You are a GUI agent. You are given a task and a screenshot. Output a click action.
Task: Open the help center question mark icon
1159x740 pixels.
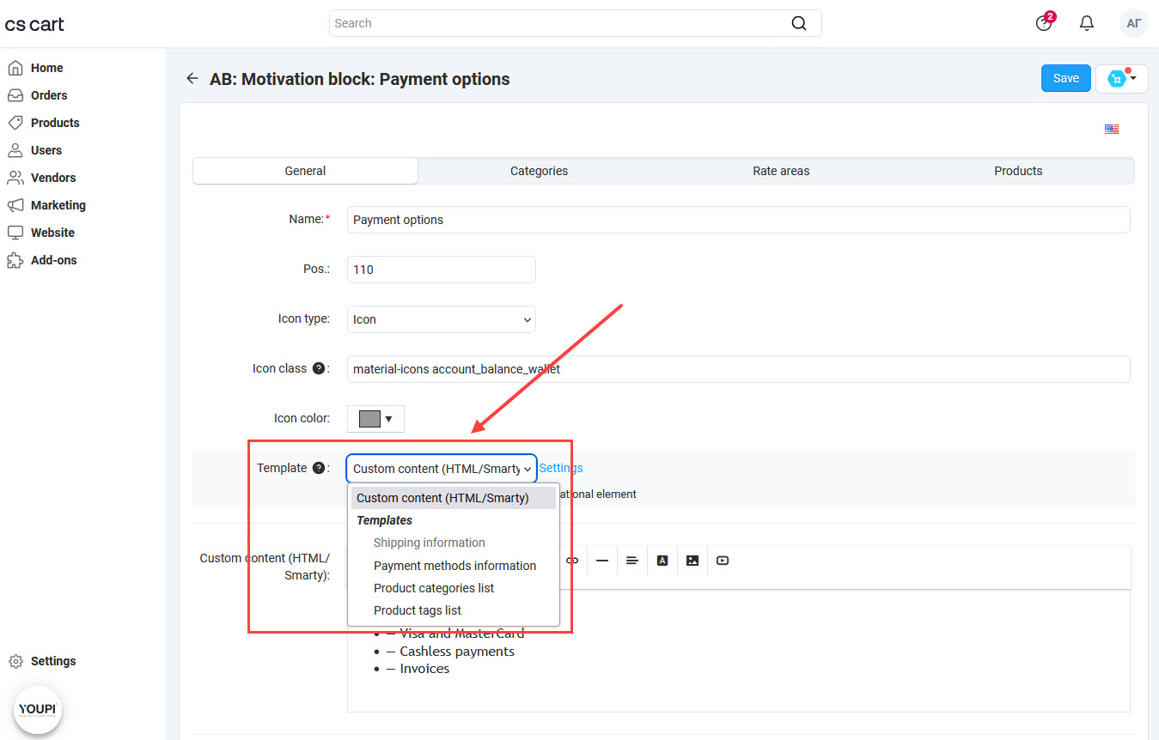coord(1044,23)
